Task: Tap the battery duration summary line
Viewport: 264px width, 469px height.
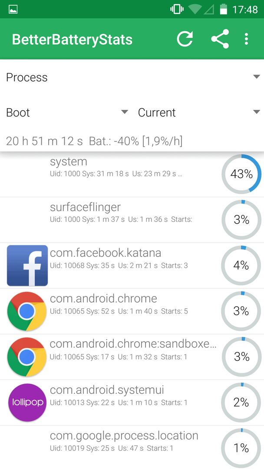Action: [94, 141]
